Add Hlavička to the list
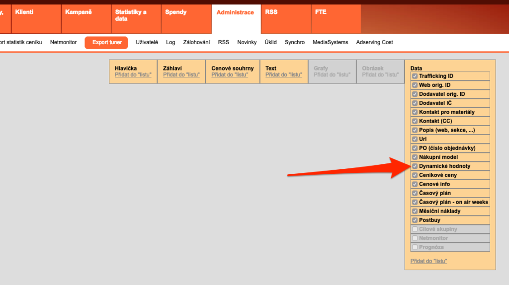 tap(133, 75)
